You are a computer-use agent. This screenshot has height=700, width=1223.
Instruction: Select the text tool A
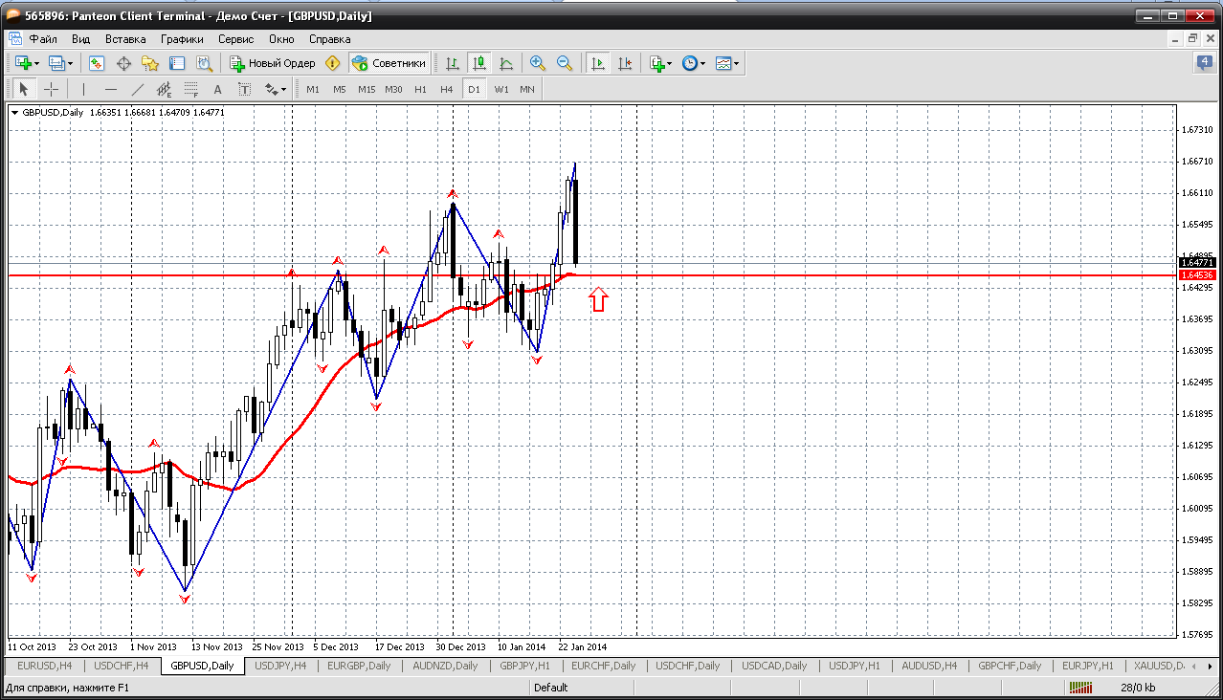[217, 89]
